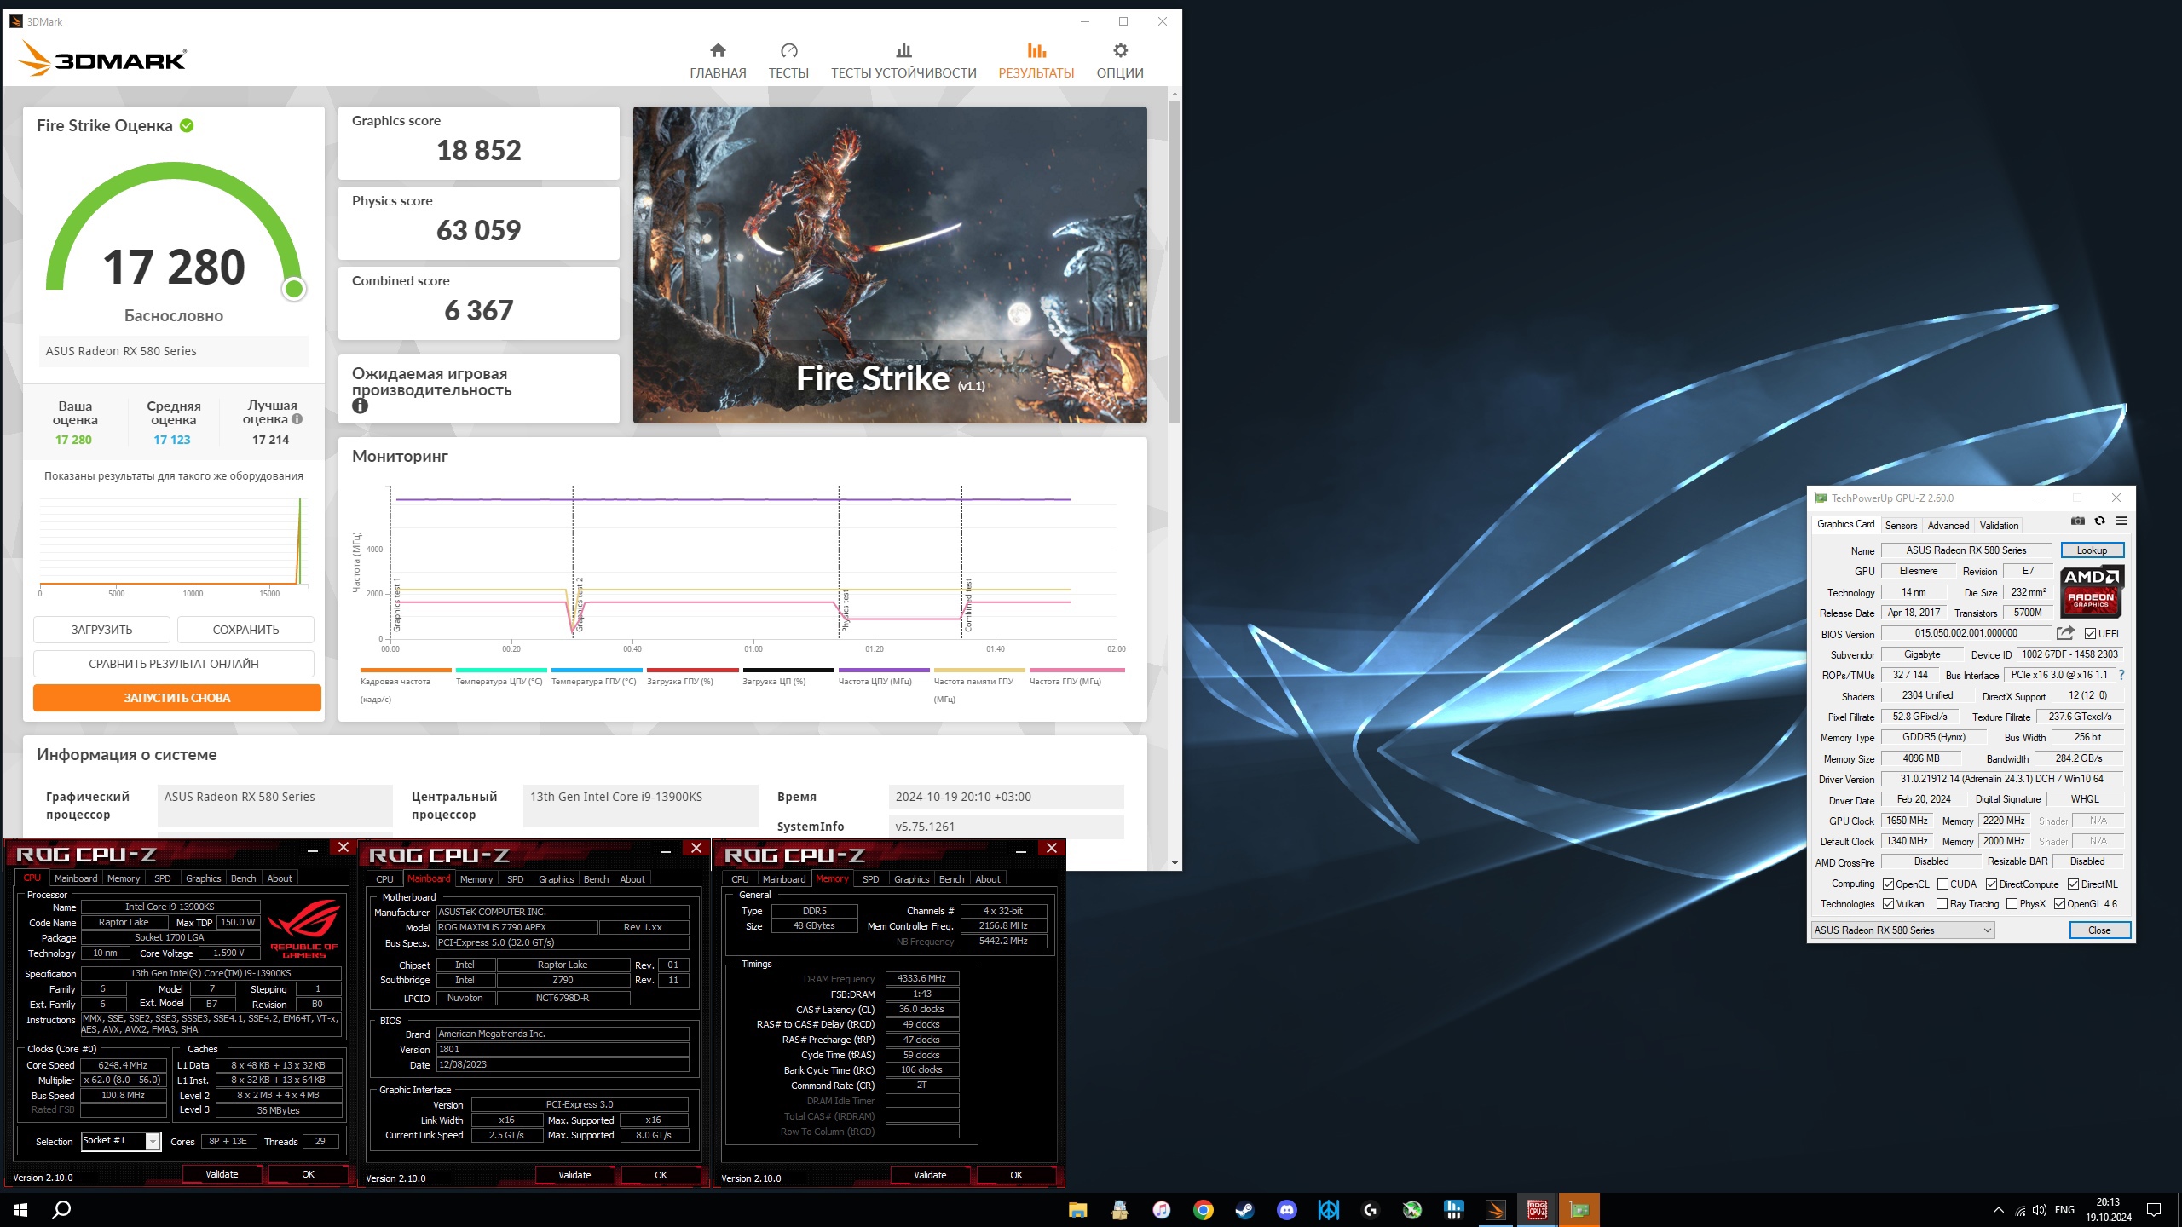Click the Fire Strike preview image
2182x1227 pixels.
point(890,265)
